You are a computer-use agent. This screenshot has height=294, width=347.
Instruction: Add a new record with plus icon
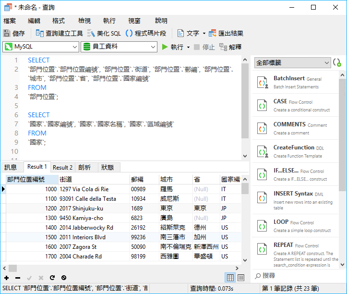[7, 278]
